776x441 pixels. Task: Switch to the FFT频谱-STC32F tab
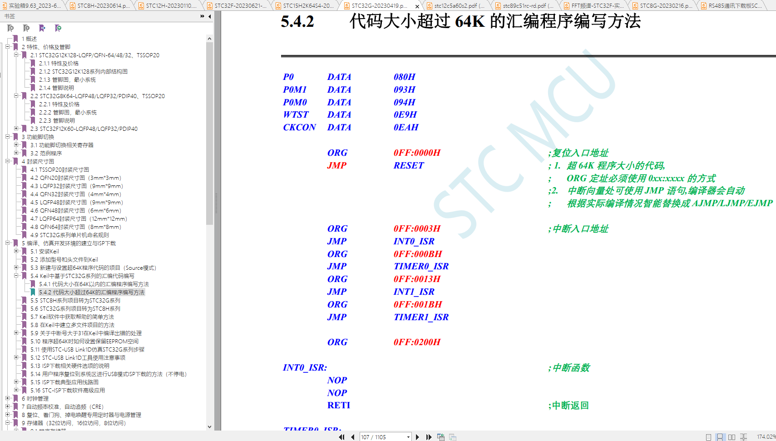click(x=594, y=6)
